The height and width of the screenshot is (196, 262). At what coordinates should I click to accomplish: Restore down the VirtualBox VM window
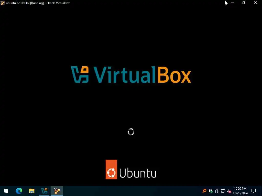tap(244, 3)
